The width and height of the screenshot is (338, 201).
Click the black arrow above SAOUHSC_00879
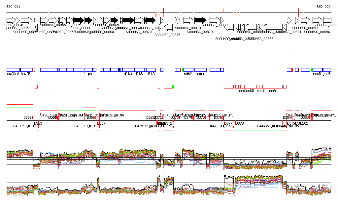(x=200, y=20)
